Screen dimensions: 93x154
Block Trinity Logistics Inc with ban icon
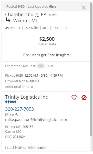coord(84,98)
